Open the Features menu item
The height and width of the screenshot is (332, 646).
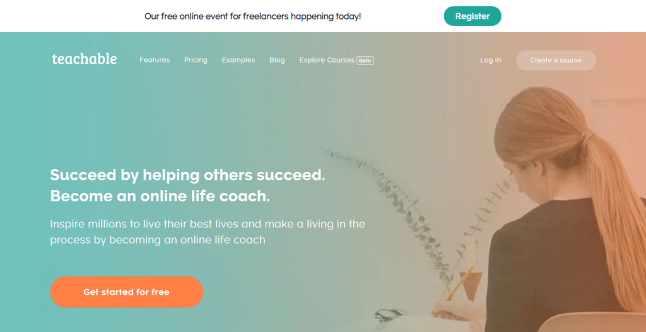coord(155,60)
